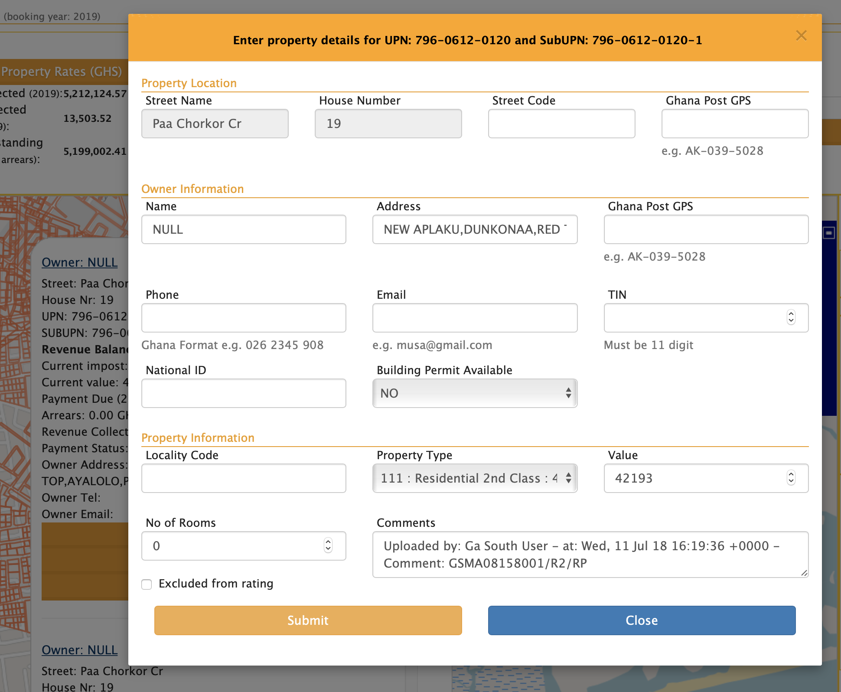The width and height of the screenshot is (841, 692).
Task: Click the Street Code input field
Action: (561, 124)
